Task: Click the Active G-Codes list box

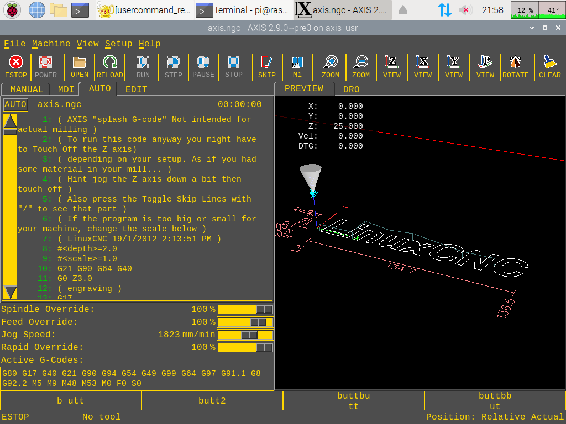Action: (137, 379)
